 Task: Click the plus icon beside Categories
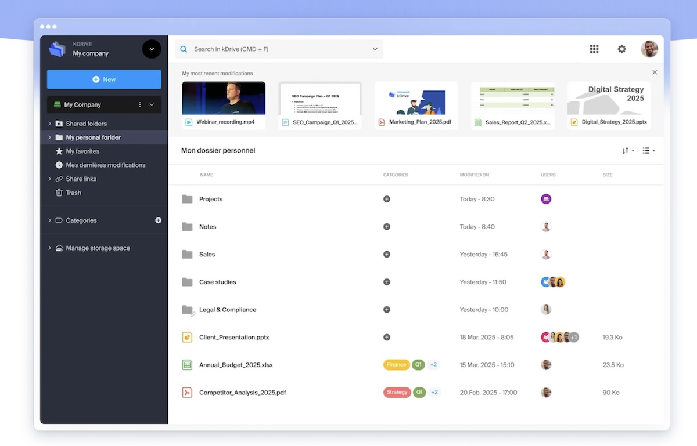(159, 220)
